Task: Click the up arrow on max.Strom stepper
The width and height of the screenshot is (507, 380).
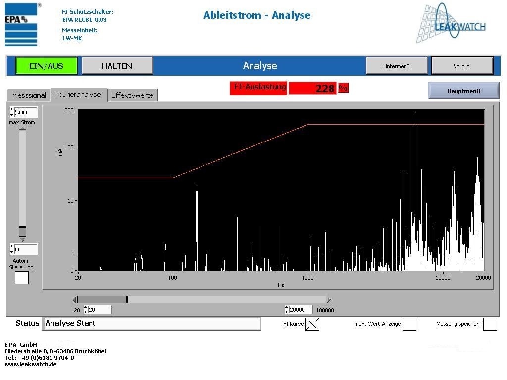Action: click(10, 109)
